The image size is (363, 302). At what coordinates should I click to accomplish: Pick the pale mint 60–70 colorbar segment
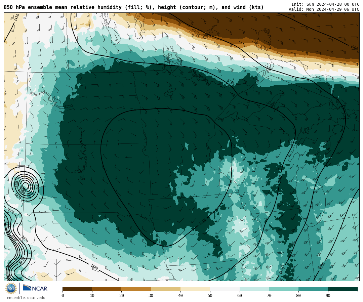[x=254, y=289]
